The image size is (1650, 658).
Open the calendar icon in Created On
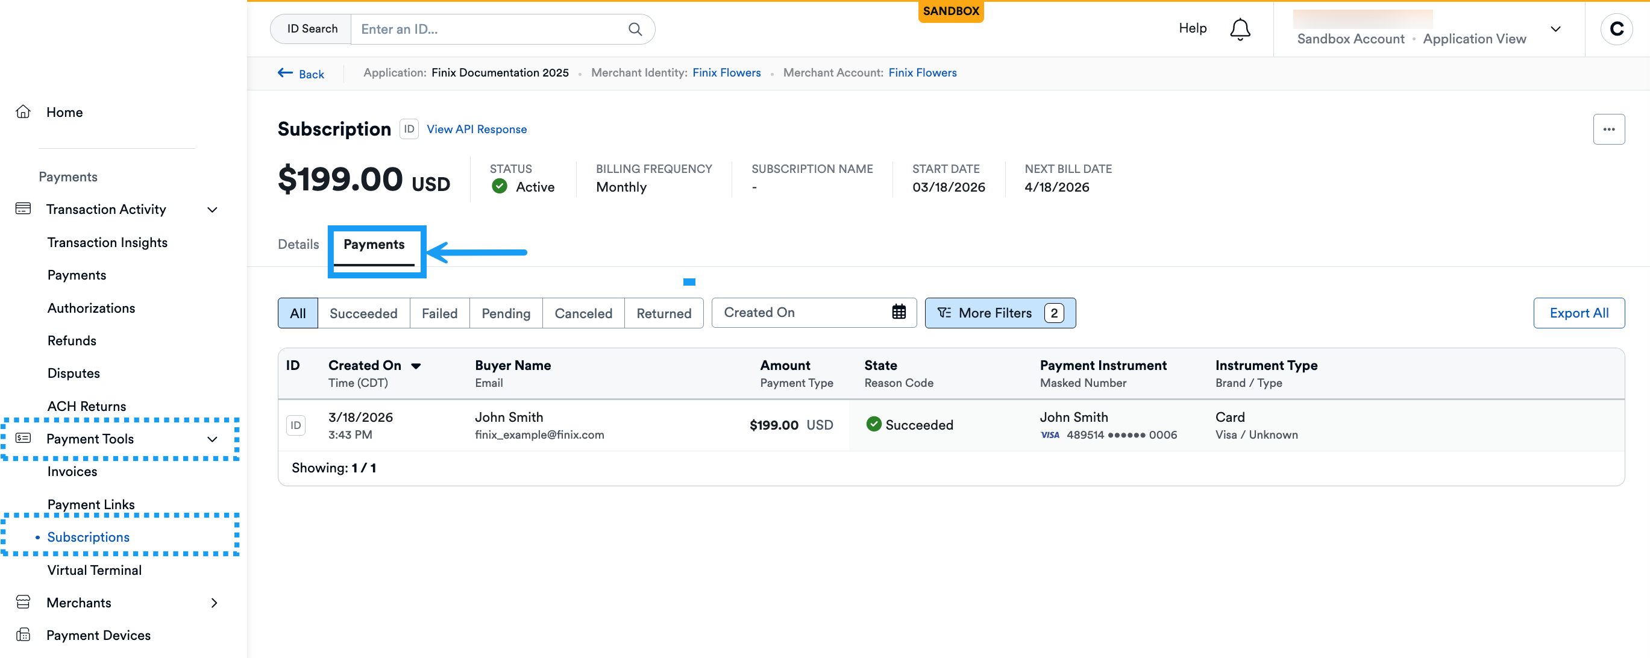tap(898, 312)
